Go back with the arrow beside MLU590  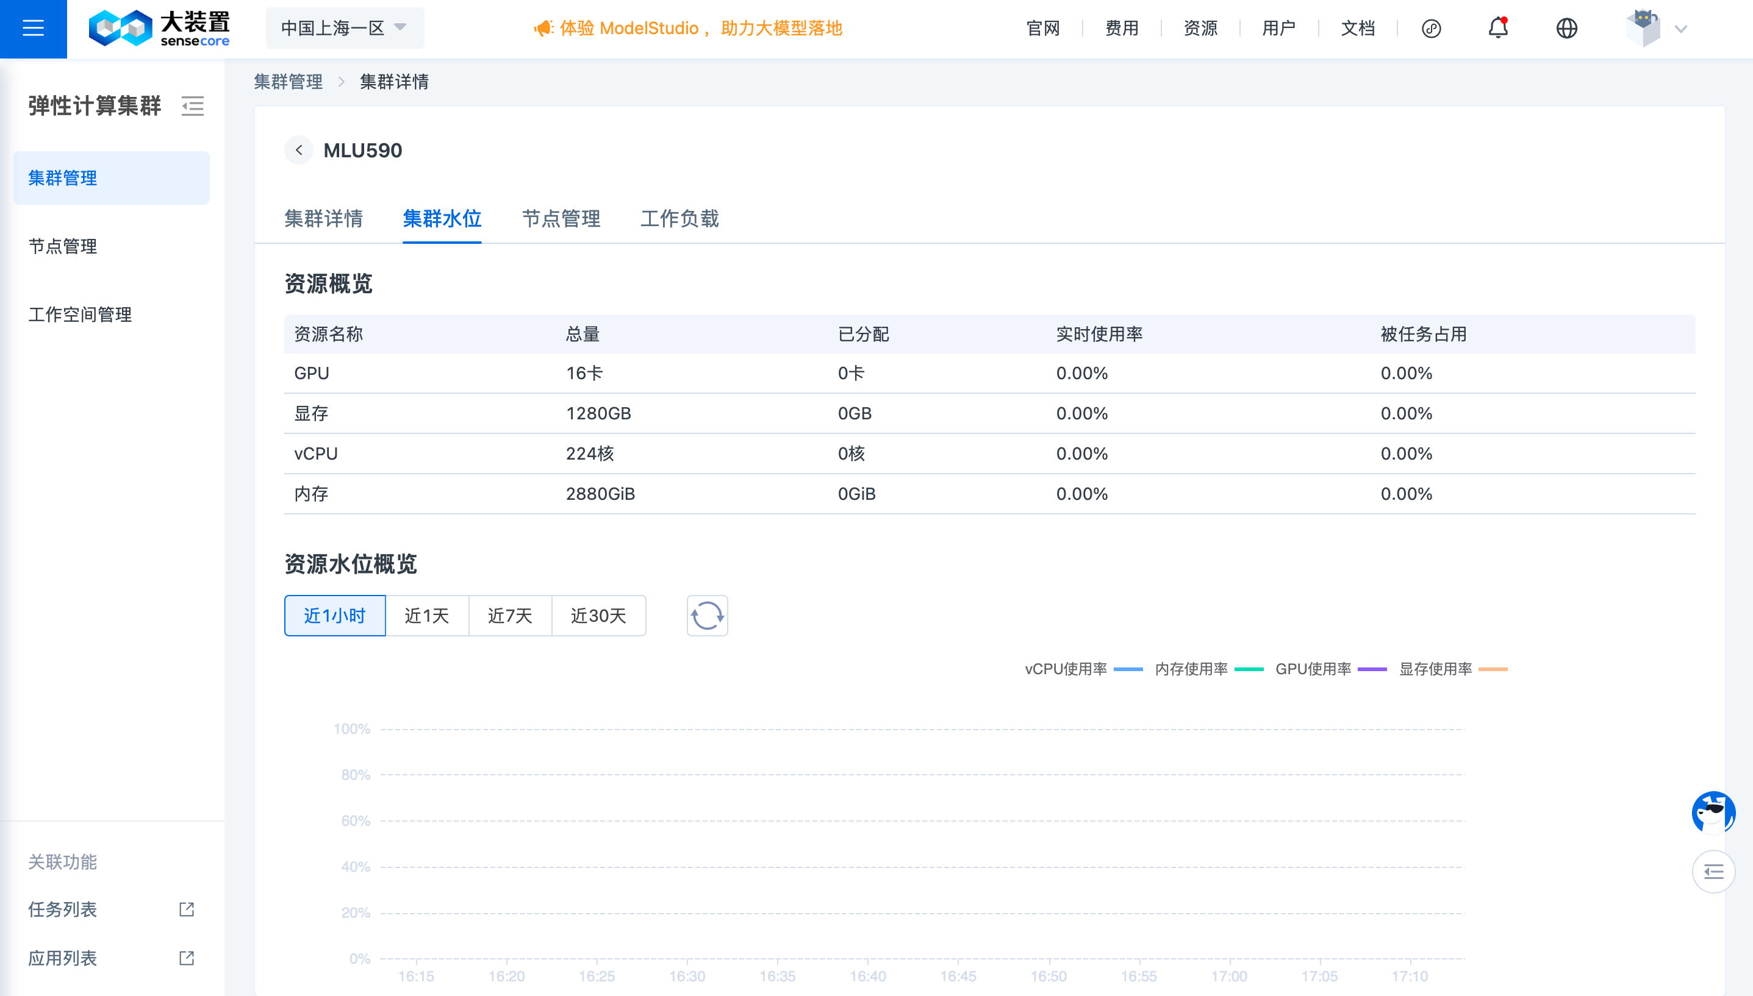click(298, 150)
